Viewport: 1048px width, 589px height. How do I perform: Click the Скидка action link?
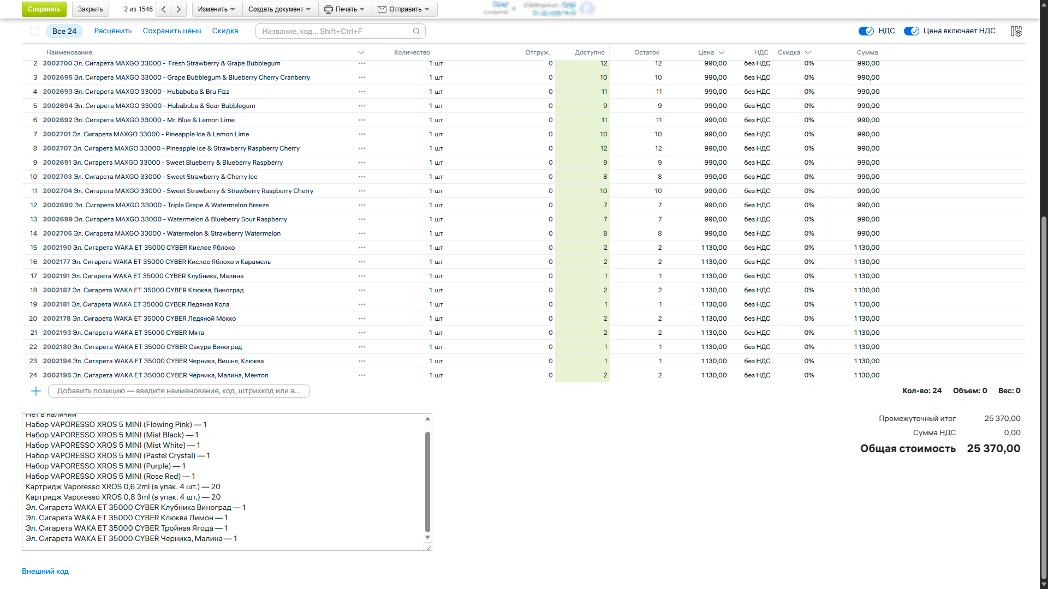coord(225,31)
